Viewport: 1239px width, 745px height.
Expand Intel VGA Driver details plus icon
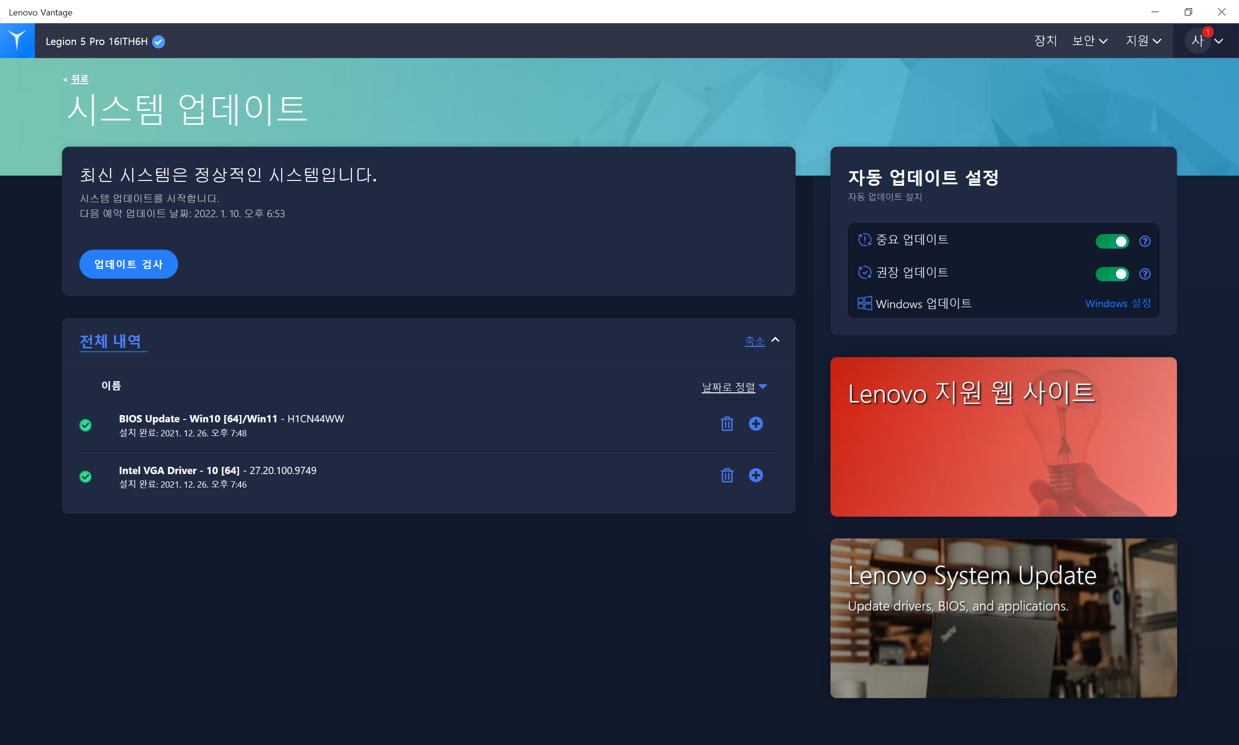point(755,475)
